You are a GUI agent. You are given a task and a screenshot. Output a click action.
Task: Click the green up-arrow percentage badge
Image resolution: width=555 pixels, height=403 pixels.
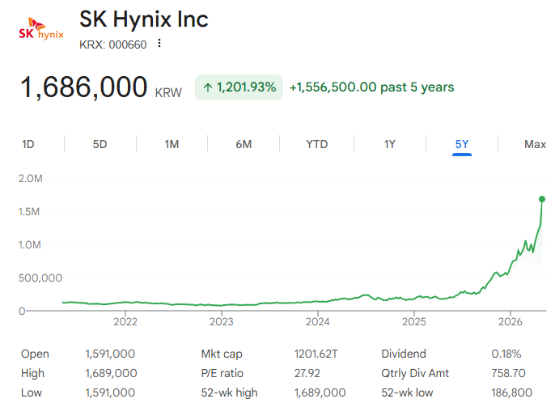tap(239, 87)
